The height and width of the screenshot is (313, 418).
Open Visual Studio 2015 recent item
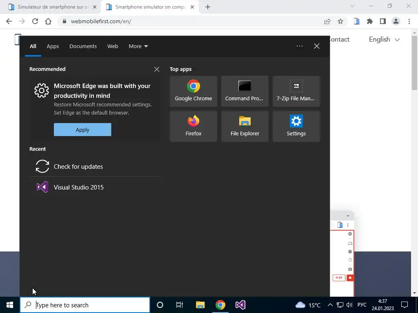pyautogui.click(x=95, y=187)
